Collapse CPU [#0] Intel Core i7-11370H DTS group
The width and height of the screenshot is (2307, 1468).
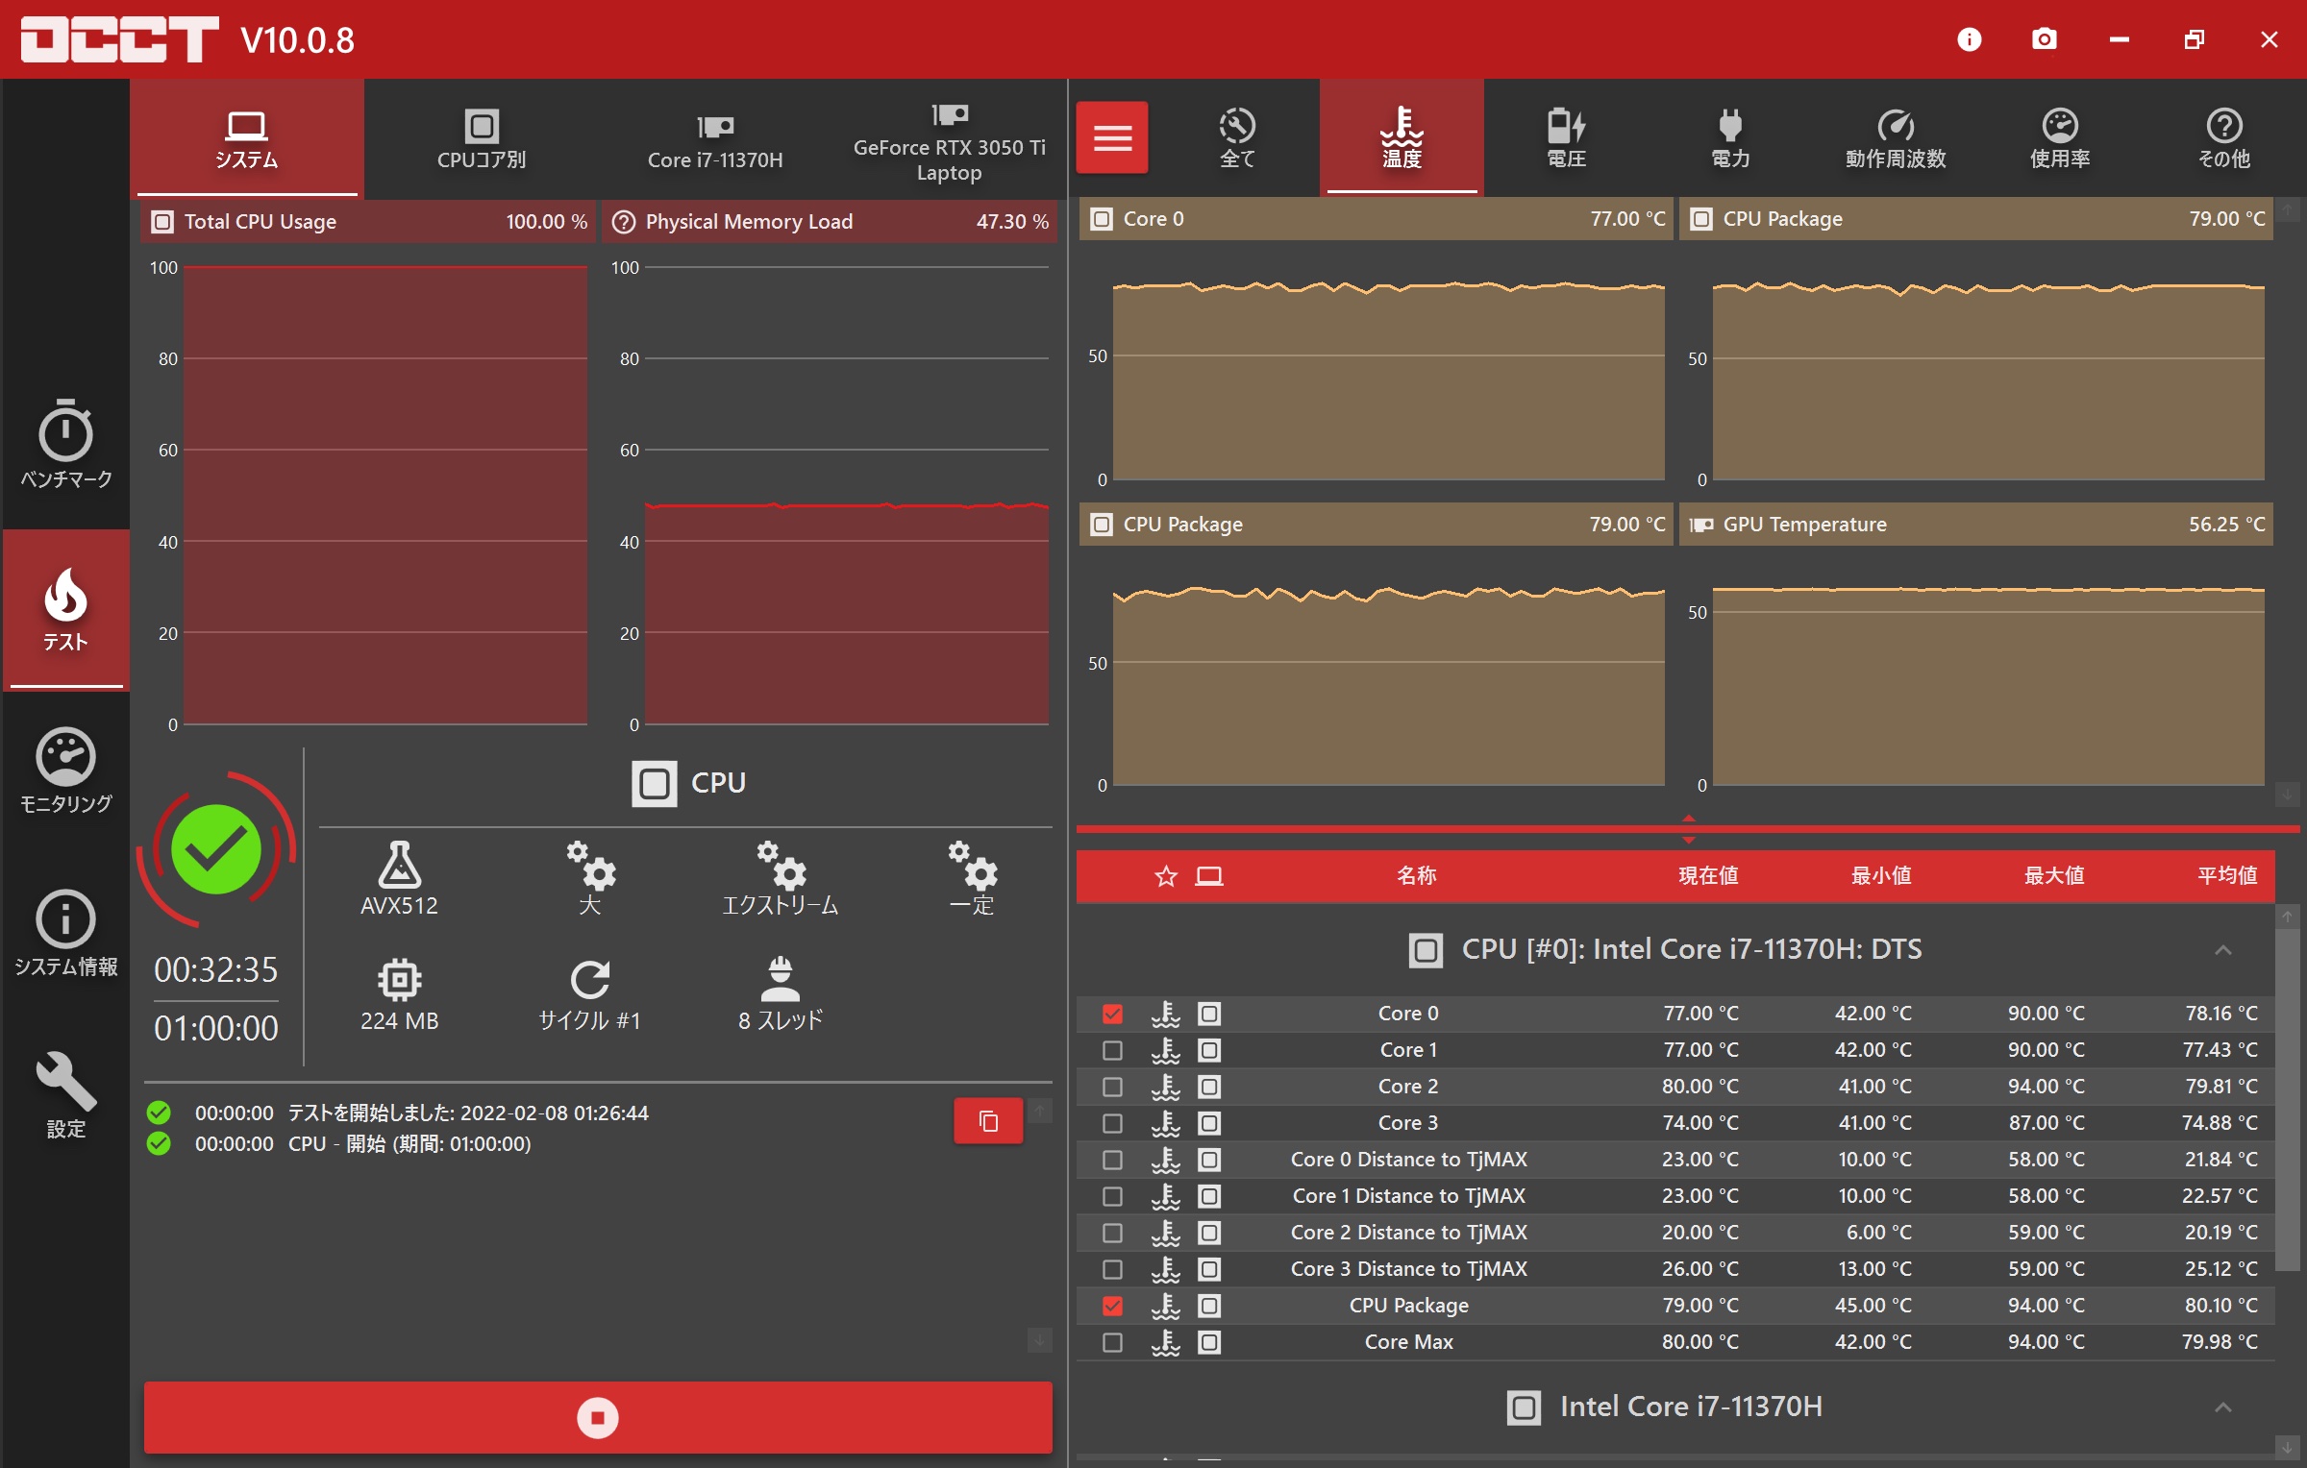[2222, 950]
